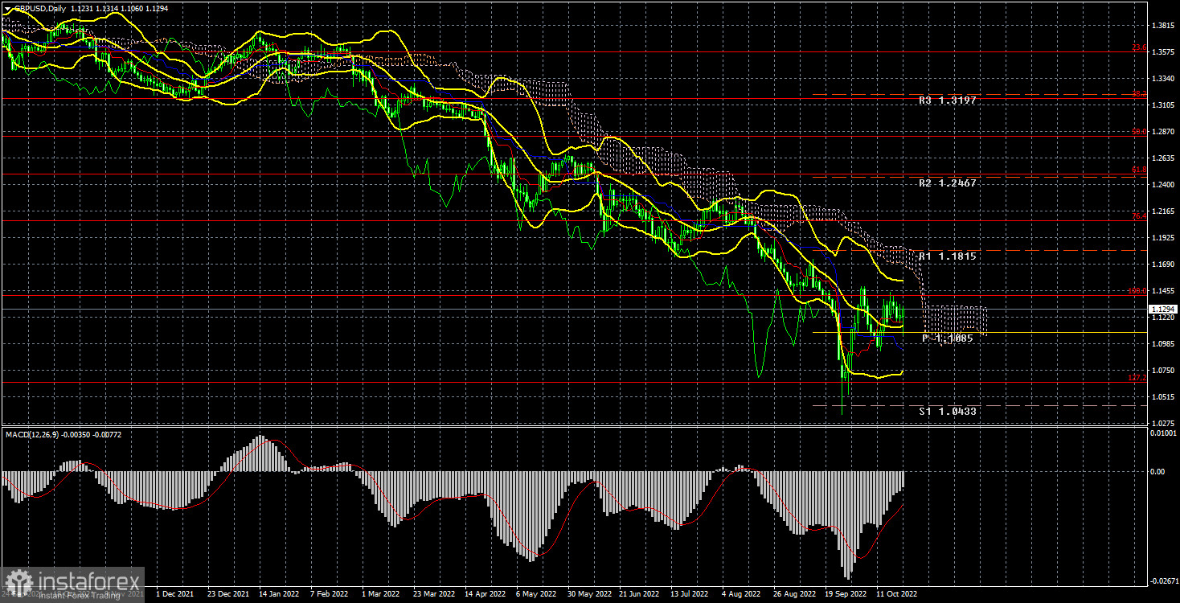Click the 23 Mar 2022 date label
This screenshot has width=1180, height=603.
pos(433,594)
